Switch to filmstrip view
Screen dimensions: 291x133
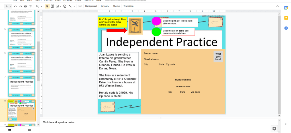click(x=9, y=130)
